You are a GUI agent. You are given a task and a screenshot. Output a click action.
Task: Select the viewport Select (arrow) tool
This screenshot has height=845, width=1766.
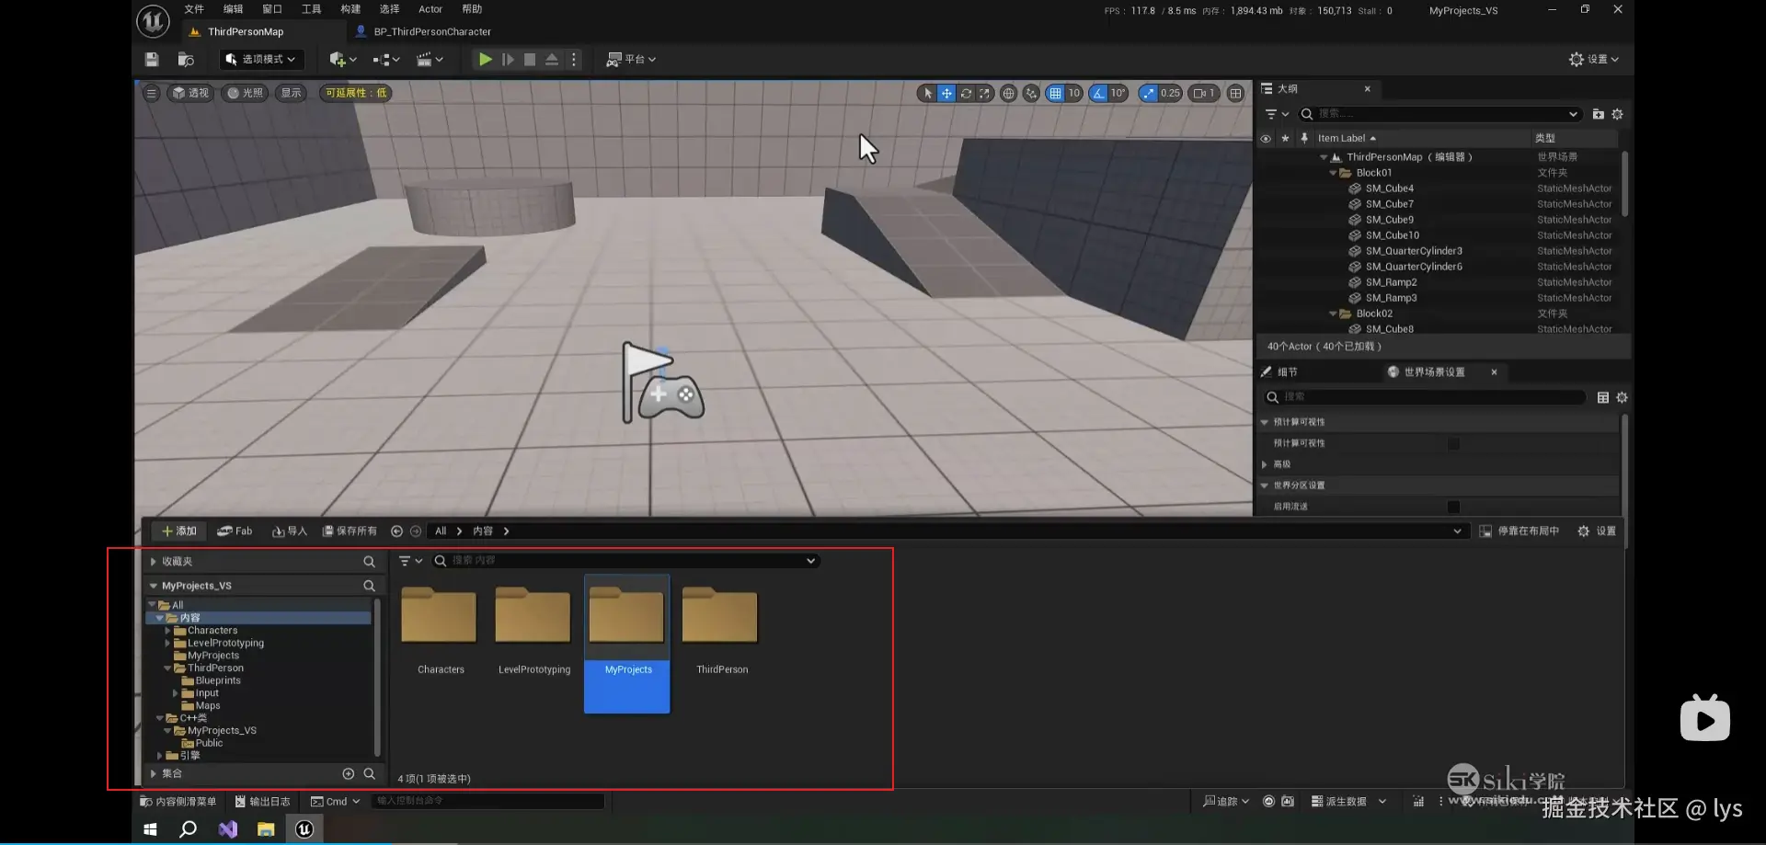pyautogui.click(x=927, y=93)
